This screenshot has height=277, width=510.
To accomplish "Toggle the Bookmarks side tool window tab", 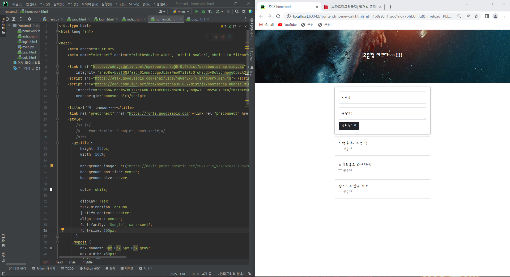I will coord(3,240).
